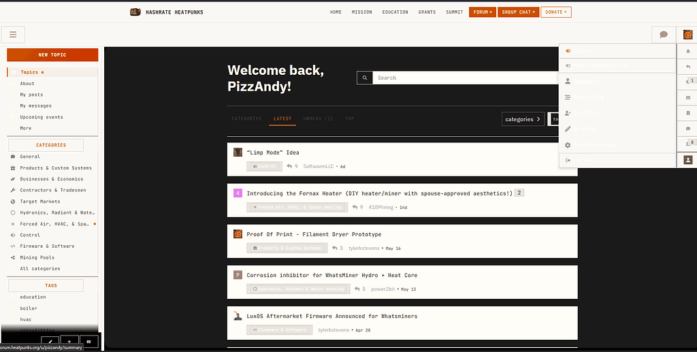The width and height of the screenshot is (697, 352).
Task: Open My messages in the sidebar
Action: tap(35, 106)
